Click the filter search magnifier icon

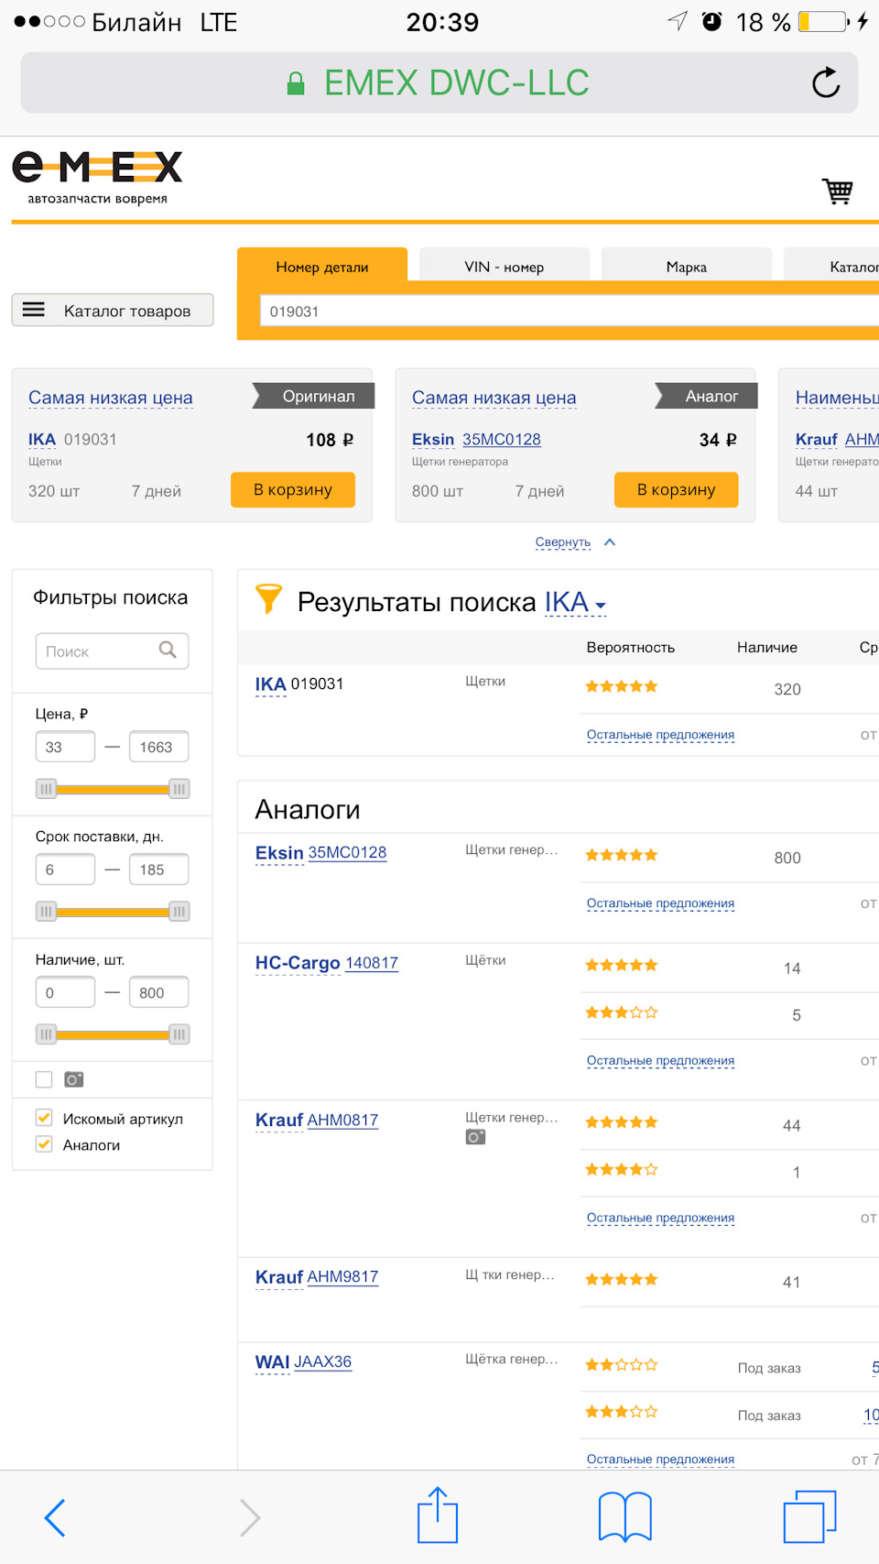tap(168, 650)
